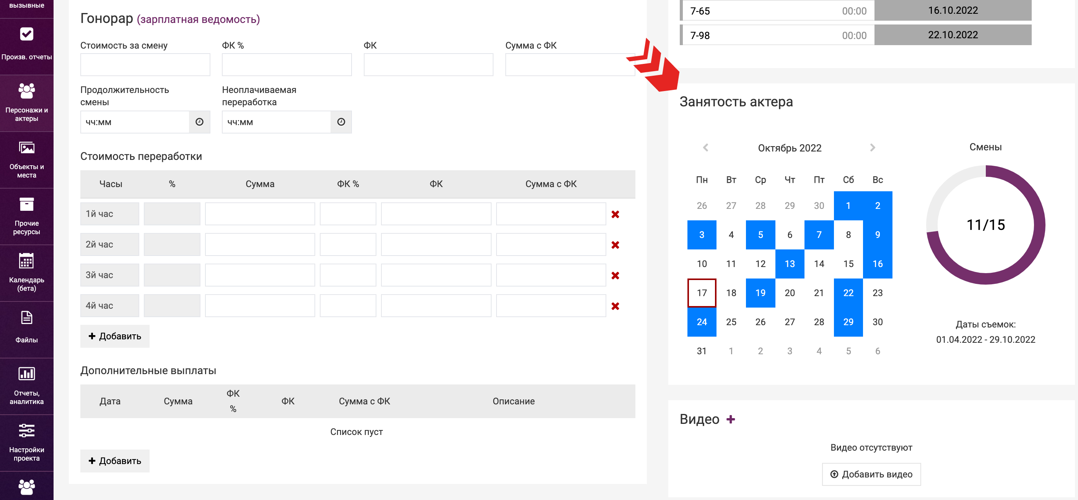Click the plus icon next to Видео
Viewport: 1078px width, 500px height.
click(731, 419)
